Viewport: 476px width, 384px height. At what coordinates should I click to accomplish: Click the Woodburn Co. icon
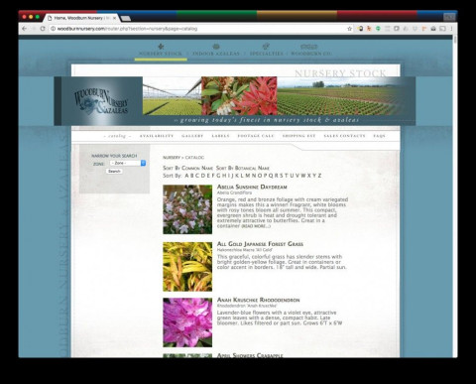click(309, 47)
